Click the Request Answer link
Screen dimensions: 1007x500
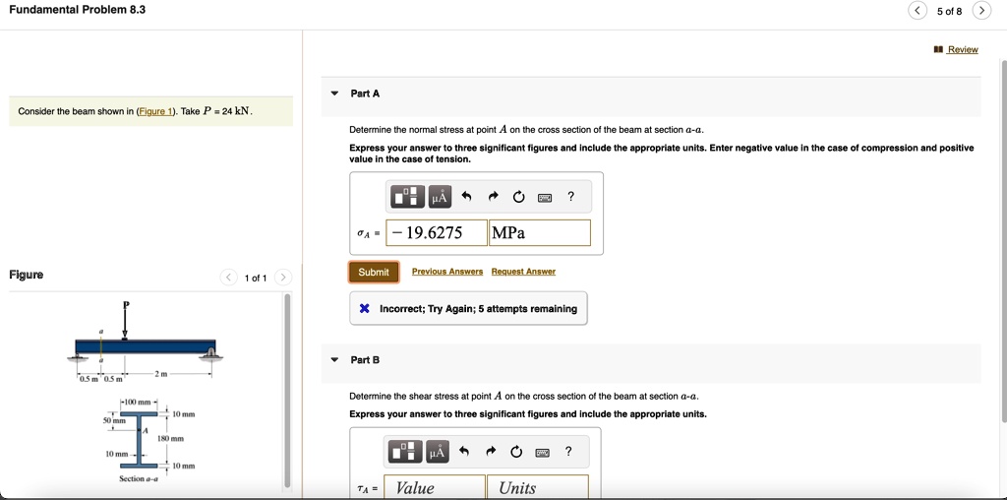coord(523,272)
